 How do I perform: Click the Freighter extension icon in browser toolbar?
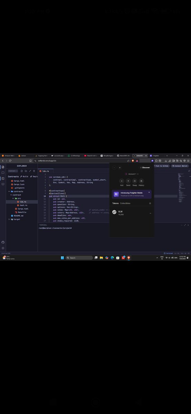point(152,161)
